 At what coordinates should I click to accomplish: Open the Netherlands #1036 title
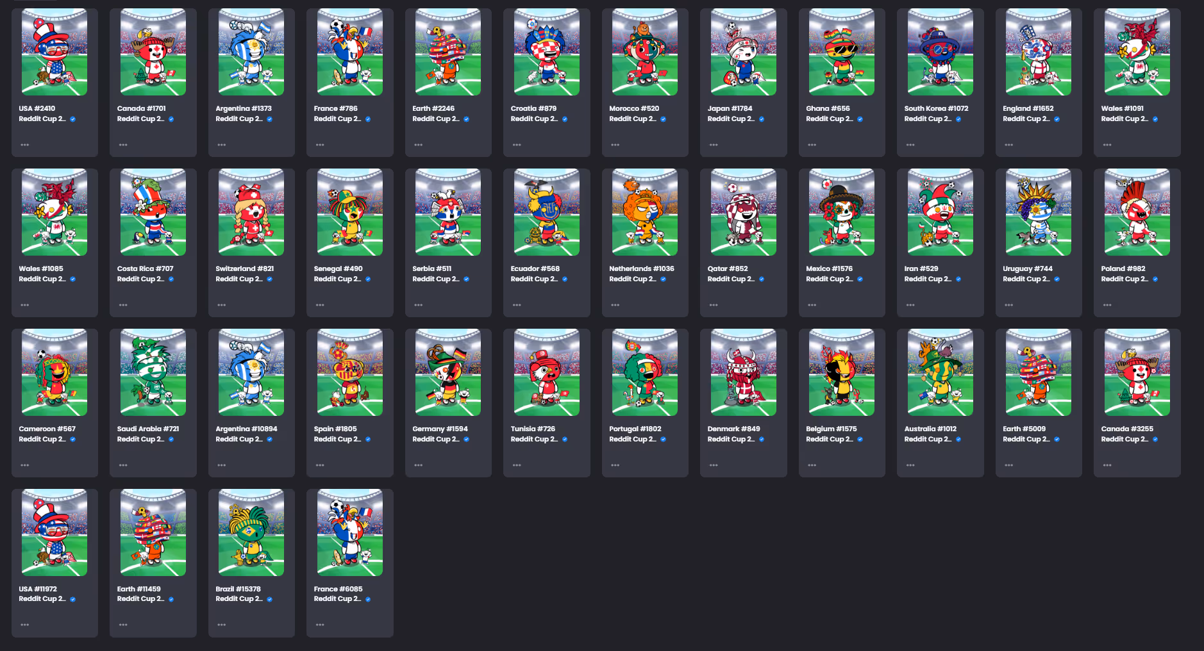[x=641, y=269]
